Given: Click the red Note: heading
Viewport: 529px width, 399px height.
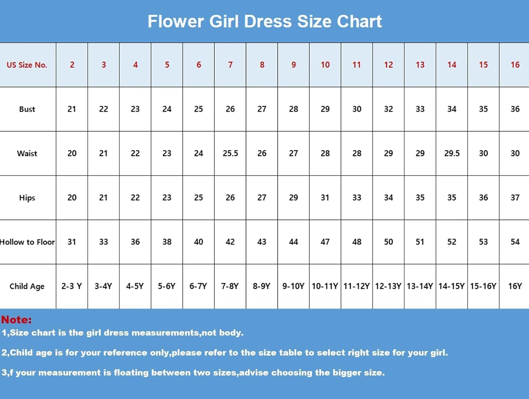Looking at the screenshot, I should pyautogui.click(x=17, y=320).
